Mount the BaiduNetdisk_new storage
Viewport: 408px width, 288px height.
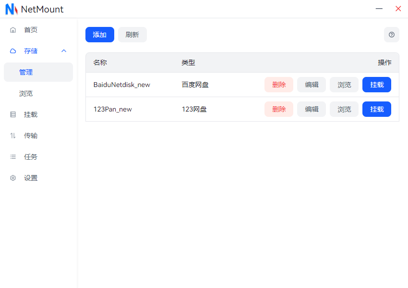[377, 85]
